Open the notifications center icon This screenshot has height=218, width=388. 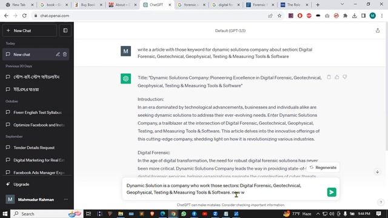(x=378, y=214)
